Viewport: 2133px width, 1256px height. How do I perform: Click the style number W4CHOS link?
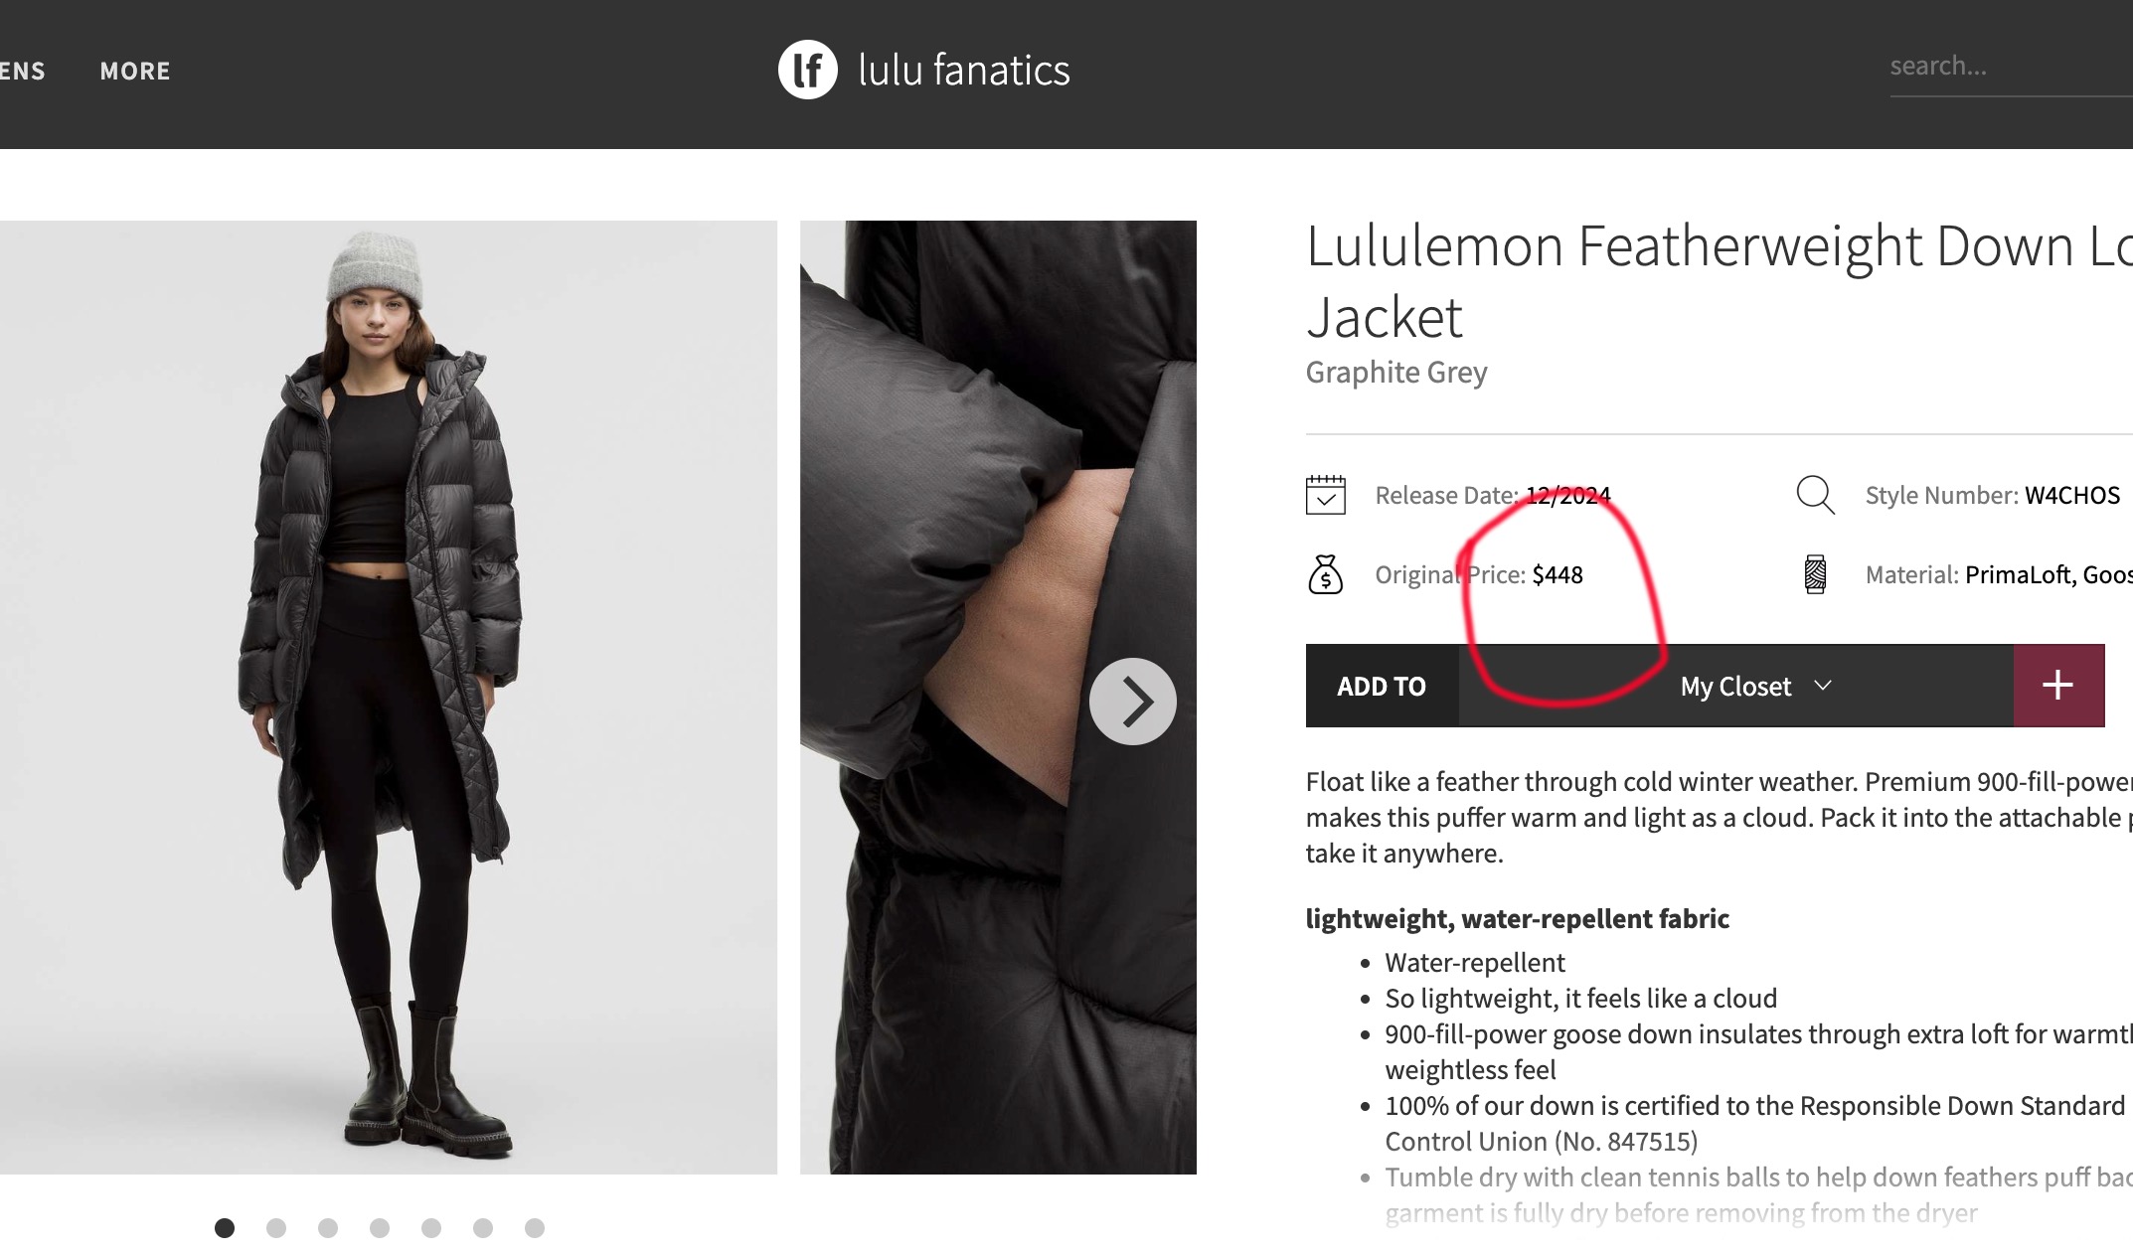pos(2072,495)
